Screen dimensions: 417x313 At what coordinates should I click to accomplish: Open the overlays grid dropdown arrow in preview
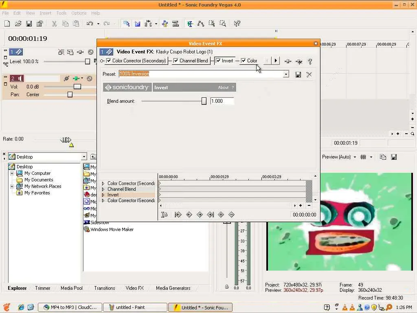click(x=371, y=157)
